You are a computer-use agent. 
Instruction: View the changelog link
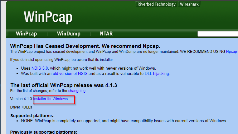coord(77,91)
